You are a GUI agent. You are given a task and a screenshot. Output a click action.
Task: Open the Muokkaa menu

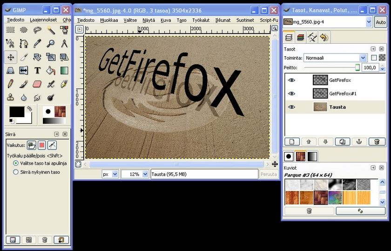(x=109, y=20)
